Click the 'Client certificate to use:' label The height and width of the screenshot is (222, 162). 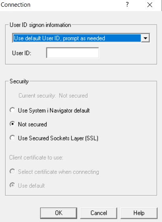tap(36, 157)
